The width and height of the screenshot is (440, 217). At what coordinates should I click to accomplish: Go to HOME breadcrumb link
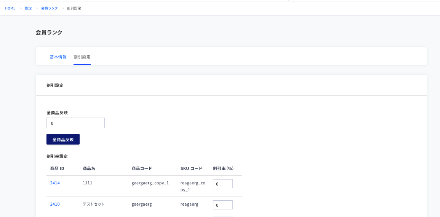(x=10, y=8)
